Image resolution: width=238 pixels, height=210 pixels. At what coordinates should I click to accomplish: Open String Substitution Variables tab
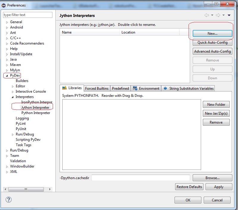coord(188,89)
